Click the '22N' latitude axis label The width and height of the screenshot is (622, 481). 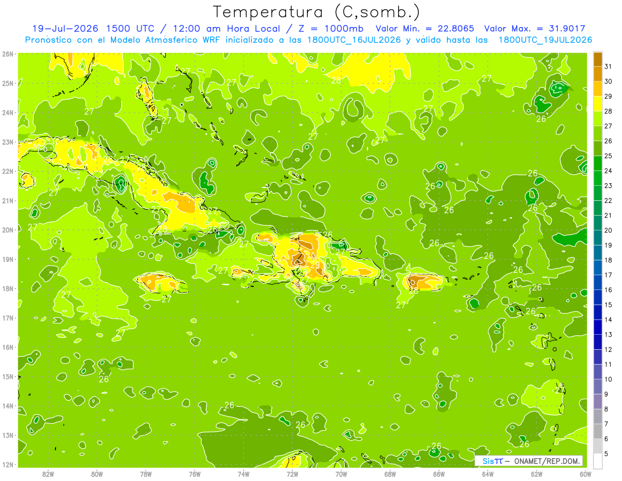pyautogui.click(x=8, y=171)
